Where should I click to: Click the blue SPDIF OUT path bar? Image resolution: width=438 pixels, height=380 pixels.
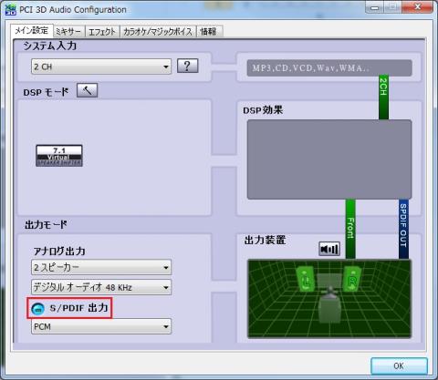(403, 229)
